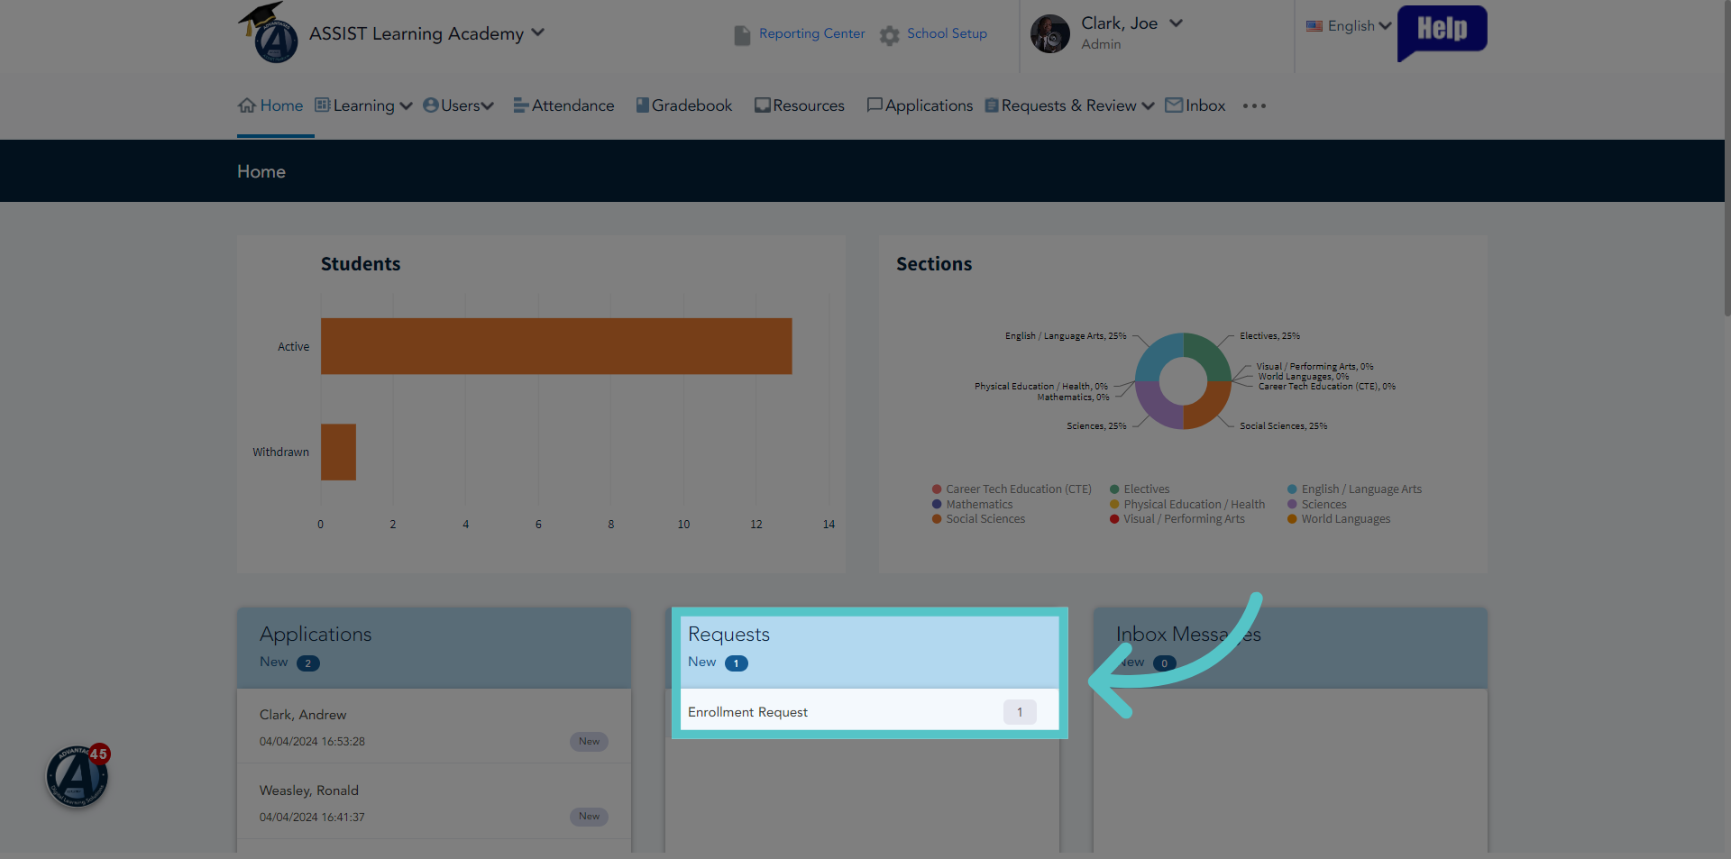Toggle Visual / Performing Arts legend item
Screen dimensions: 1731x859
click(1177, 519)
